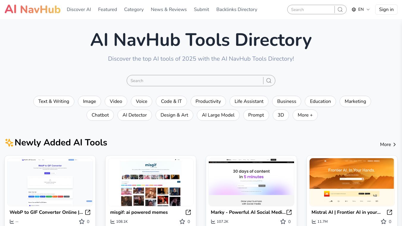Open Discover AI menu
402x226 pixels.
point(79,10)
